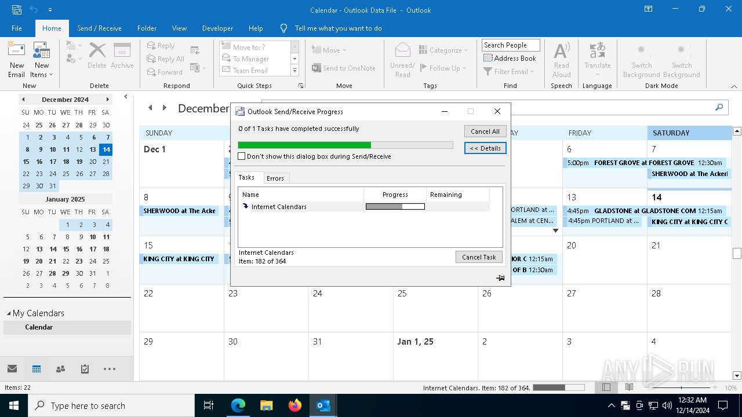Click the << Details button
The image size is (742, 417).
point(485,148)
